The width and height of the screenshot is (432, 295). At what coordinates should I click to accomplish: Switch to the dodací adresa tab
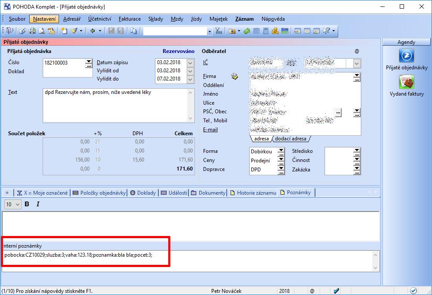(x=291, y=139)
